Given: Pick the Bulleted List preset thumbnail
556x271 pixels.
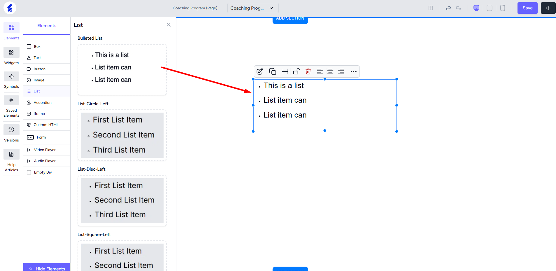Looking at the screenshot, I should coord(122,70).
